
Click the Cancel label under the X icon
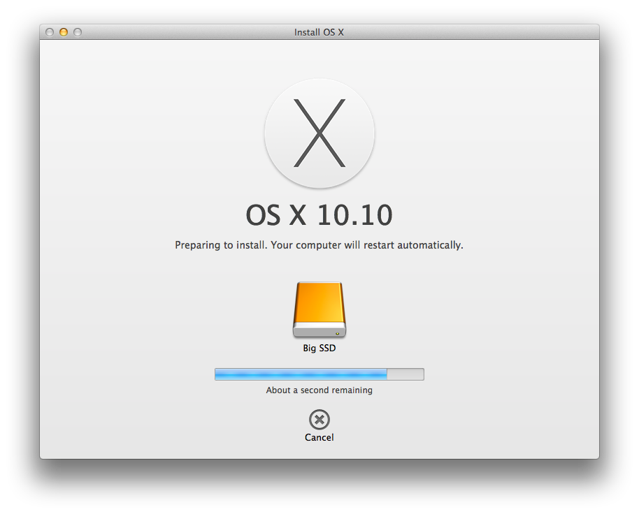coord(319,437)
